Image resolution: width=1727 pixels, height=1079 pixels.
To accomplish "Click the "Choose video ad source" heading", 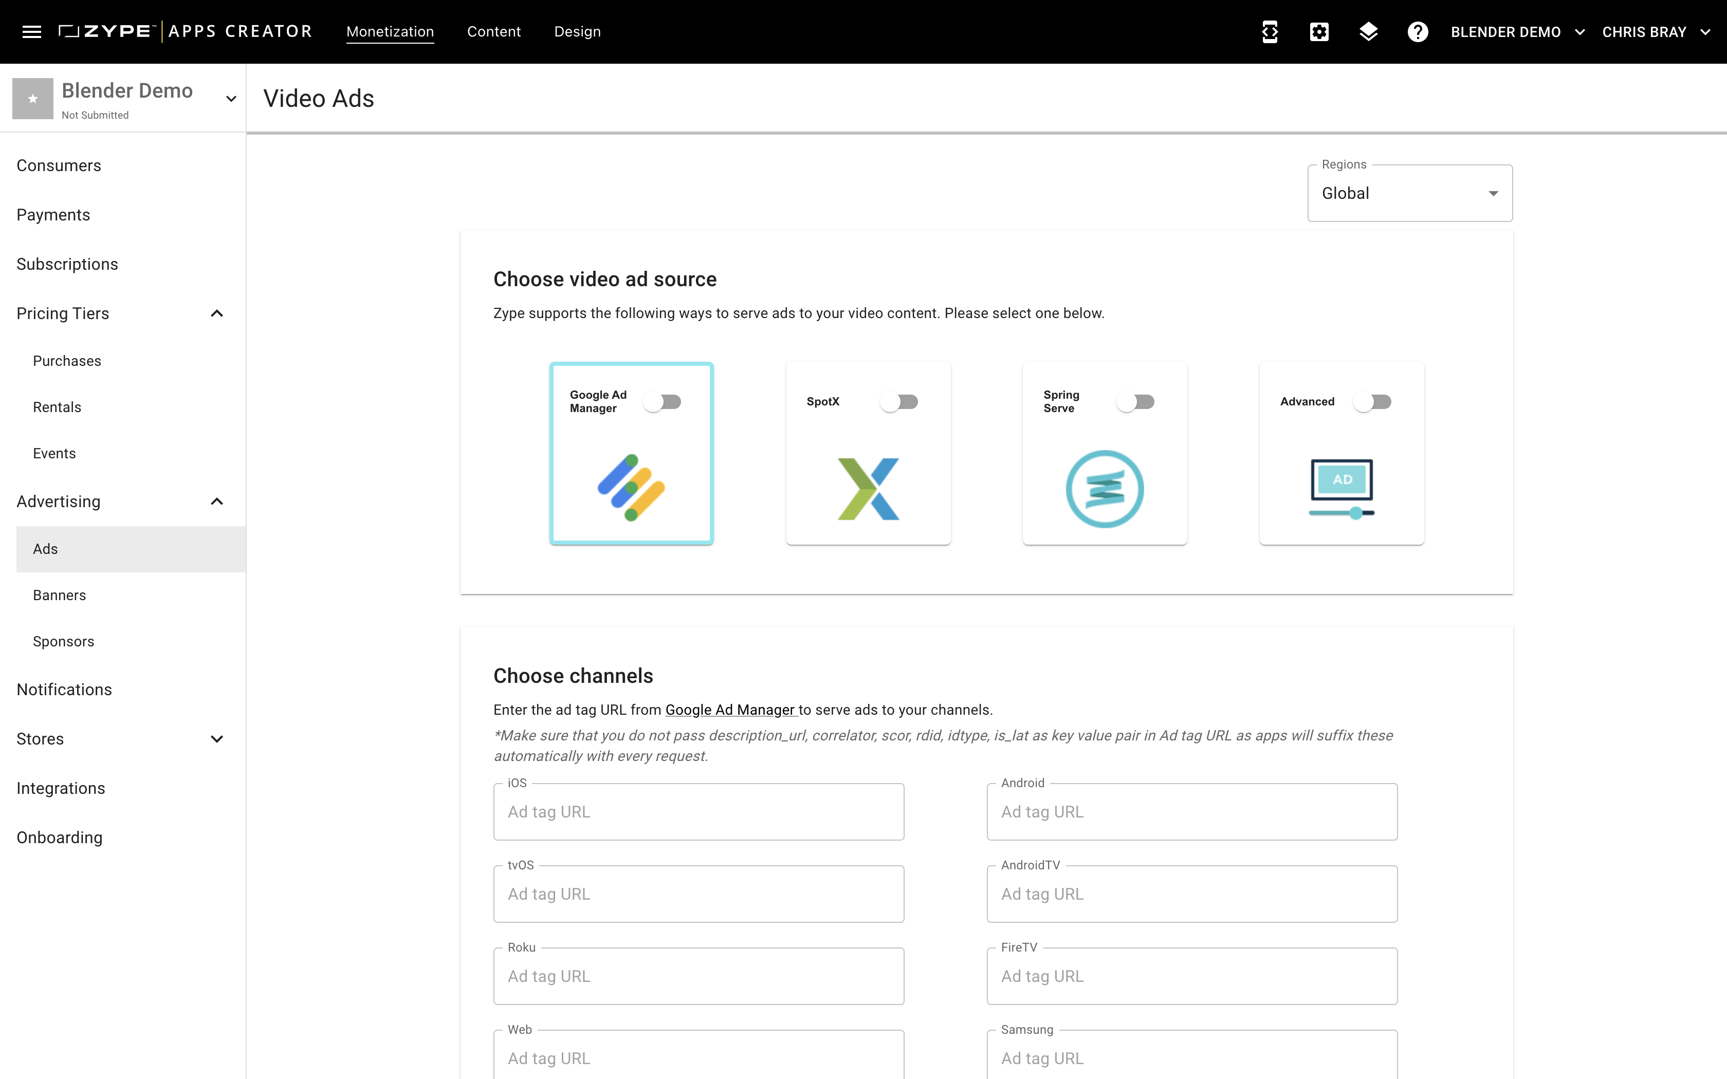I will 604,279.
